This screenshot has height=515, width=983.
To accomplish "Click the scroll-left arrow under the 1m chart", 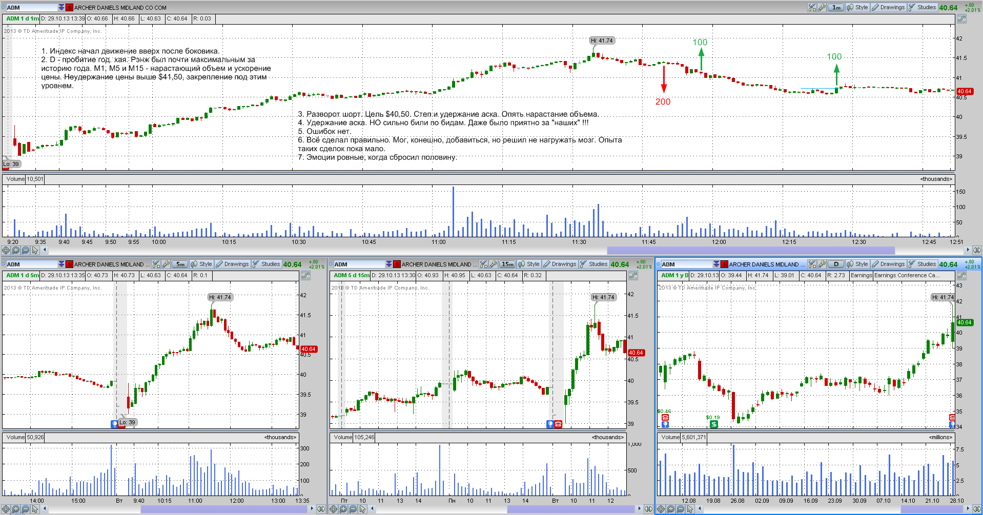I will pos(45,250).
